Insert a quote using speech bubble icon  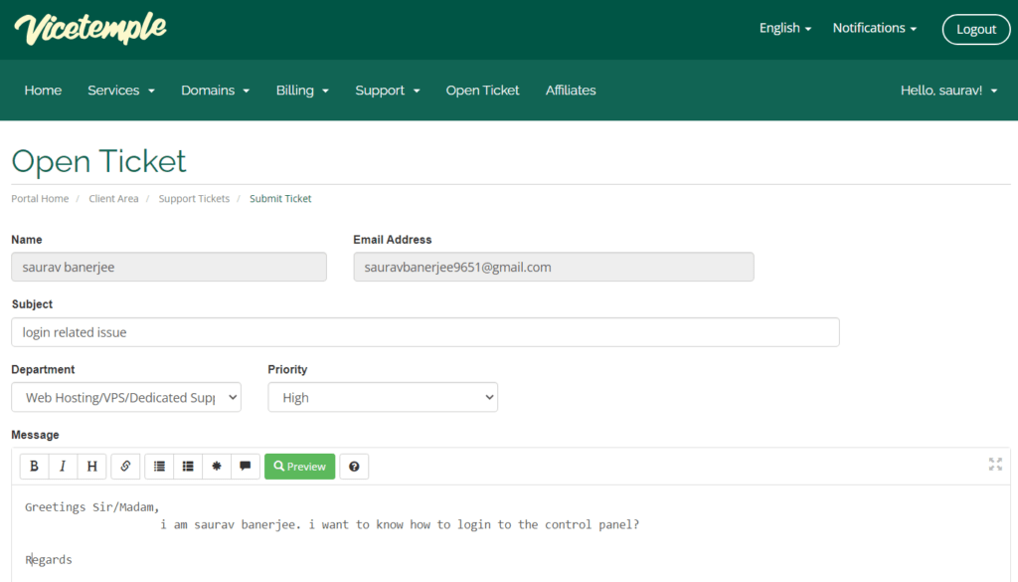tap(246, 467)
